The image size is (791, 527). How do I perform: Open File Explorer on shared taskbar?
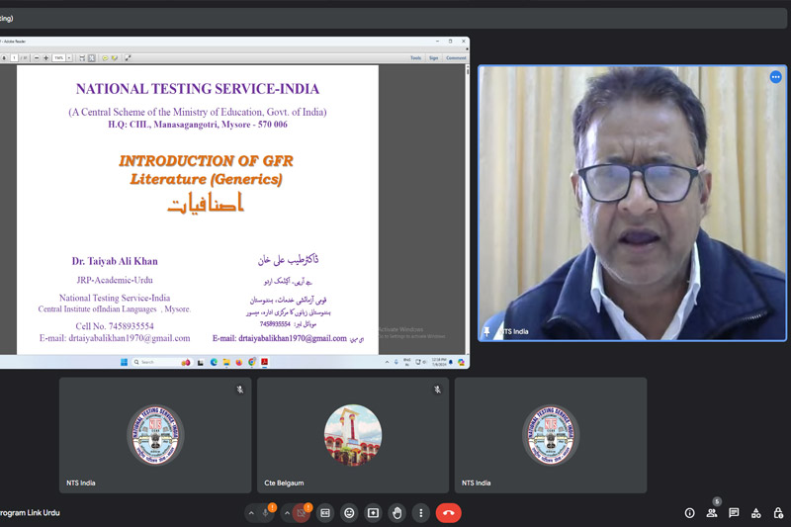[226, 362]
